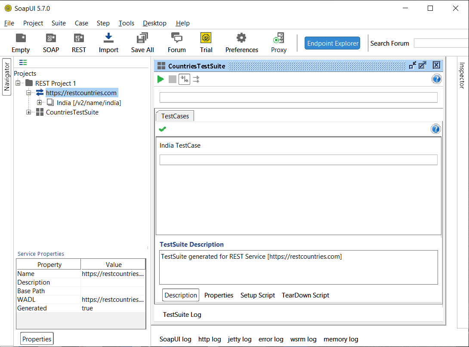Click the Endpoint Explorer button
Viewport: 469px width, 347px height.
(332, 43)
